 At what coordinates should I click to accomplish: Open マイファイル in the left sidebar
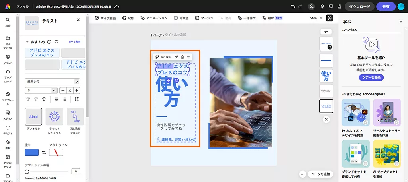tap(8, 43)
